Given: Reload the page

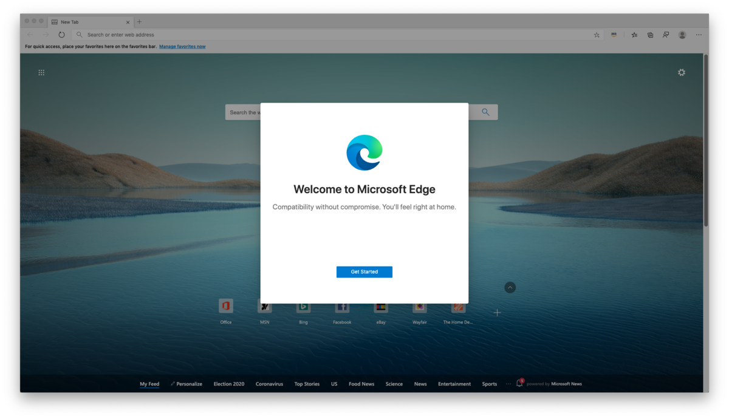Looking at the screenshot, I should click(61, 35).
